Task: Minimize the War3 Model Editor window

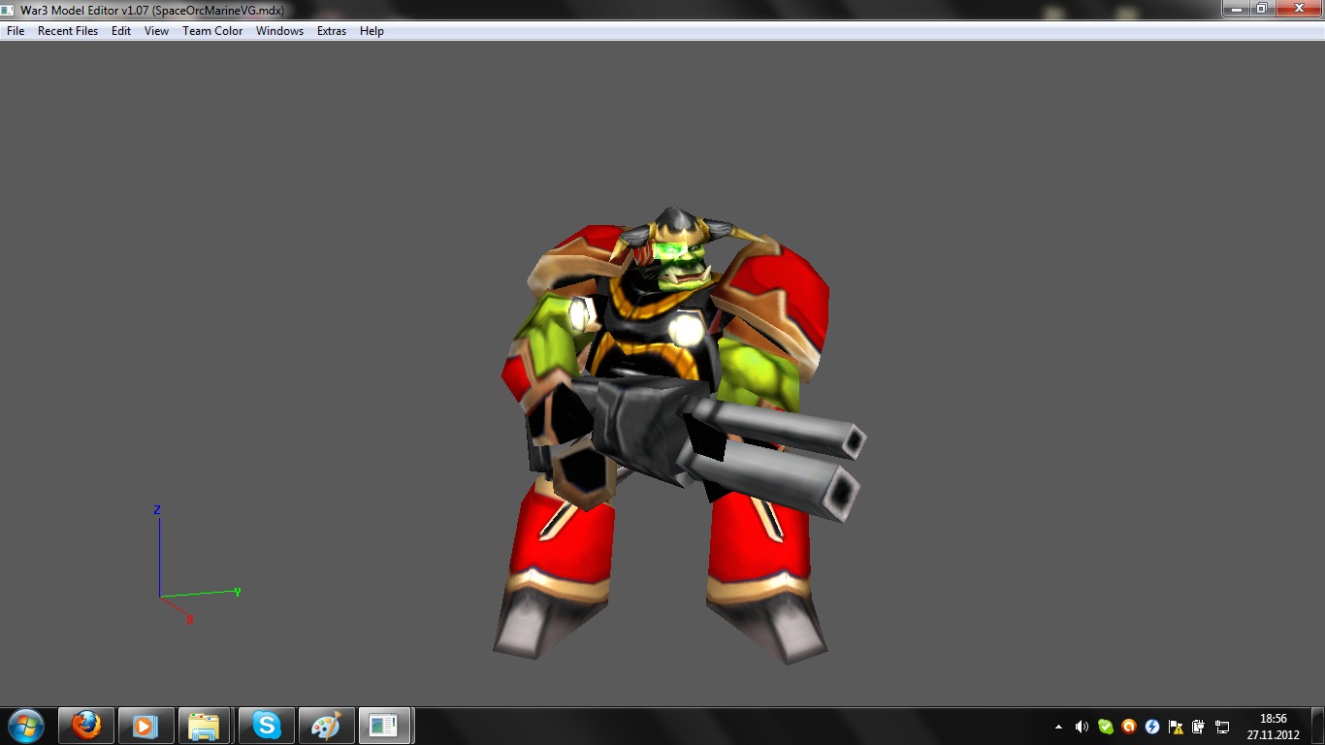Action: click(1236, 8)
